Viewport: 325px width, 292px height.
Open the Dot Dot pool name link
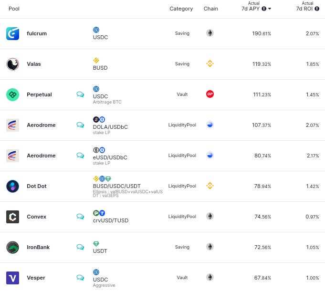(x=37, y=186)
